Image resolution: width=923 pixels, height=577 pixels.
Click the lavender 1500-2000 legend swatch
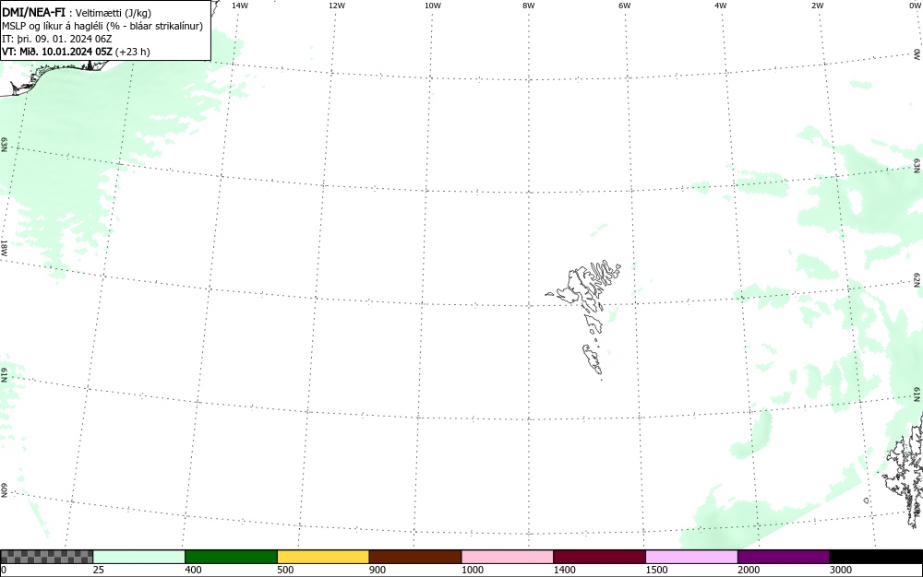[691, 557]
